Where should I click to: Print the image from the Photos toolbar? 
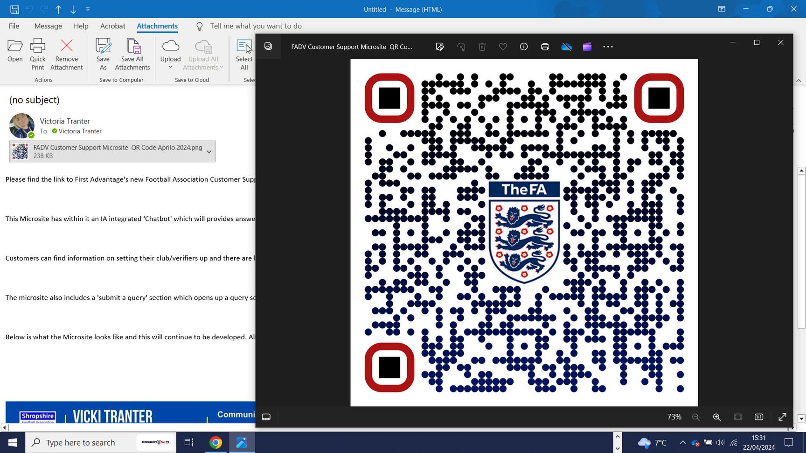tap(545, 47)
